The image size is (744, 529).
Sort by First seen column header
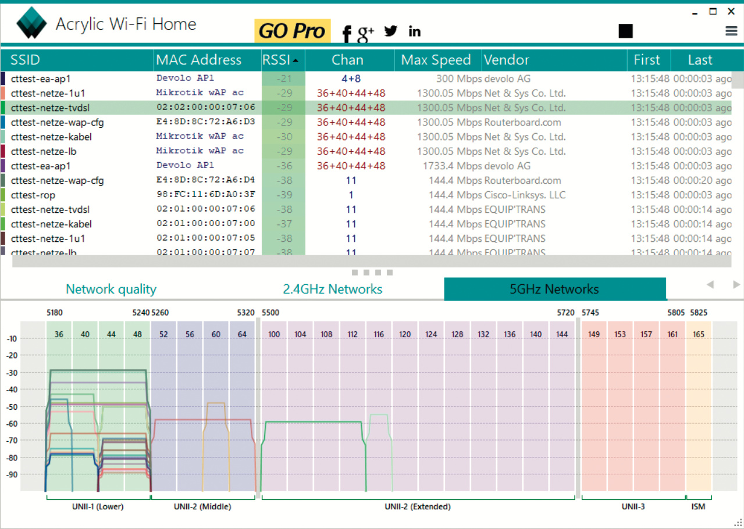point(649,60)
